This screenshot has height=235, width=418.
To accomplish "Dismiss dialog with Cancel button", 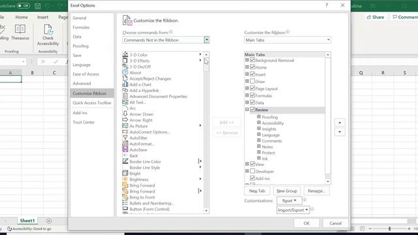I will click(x=335, y=223).
